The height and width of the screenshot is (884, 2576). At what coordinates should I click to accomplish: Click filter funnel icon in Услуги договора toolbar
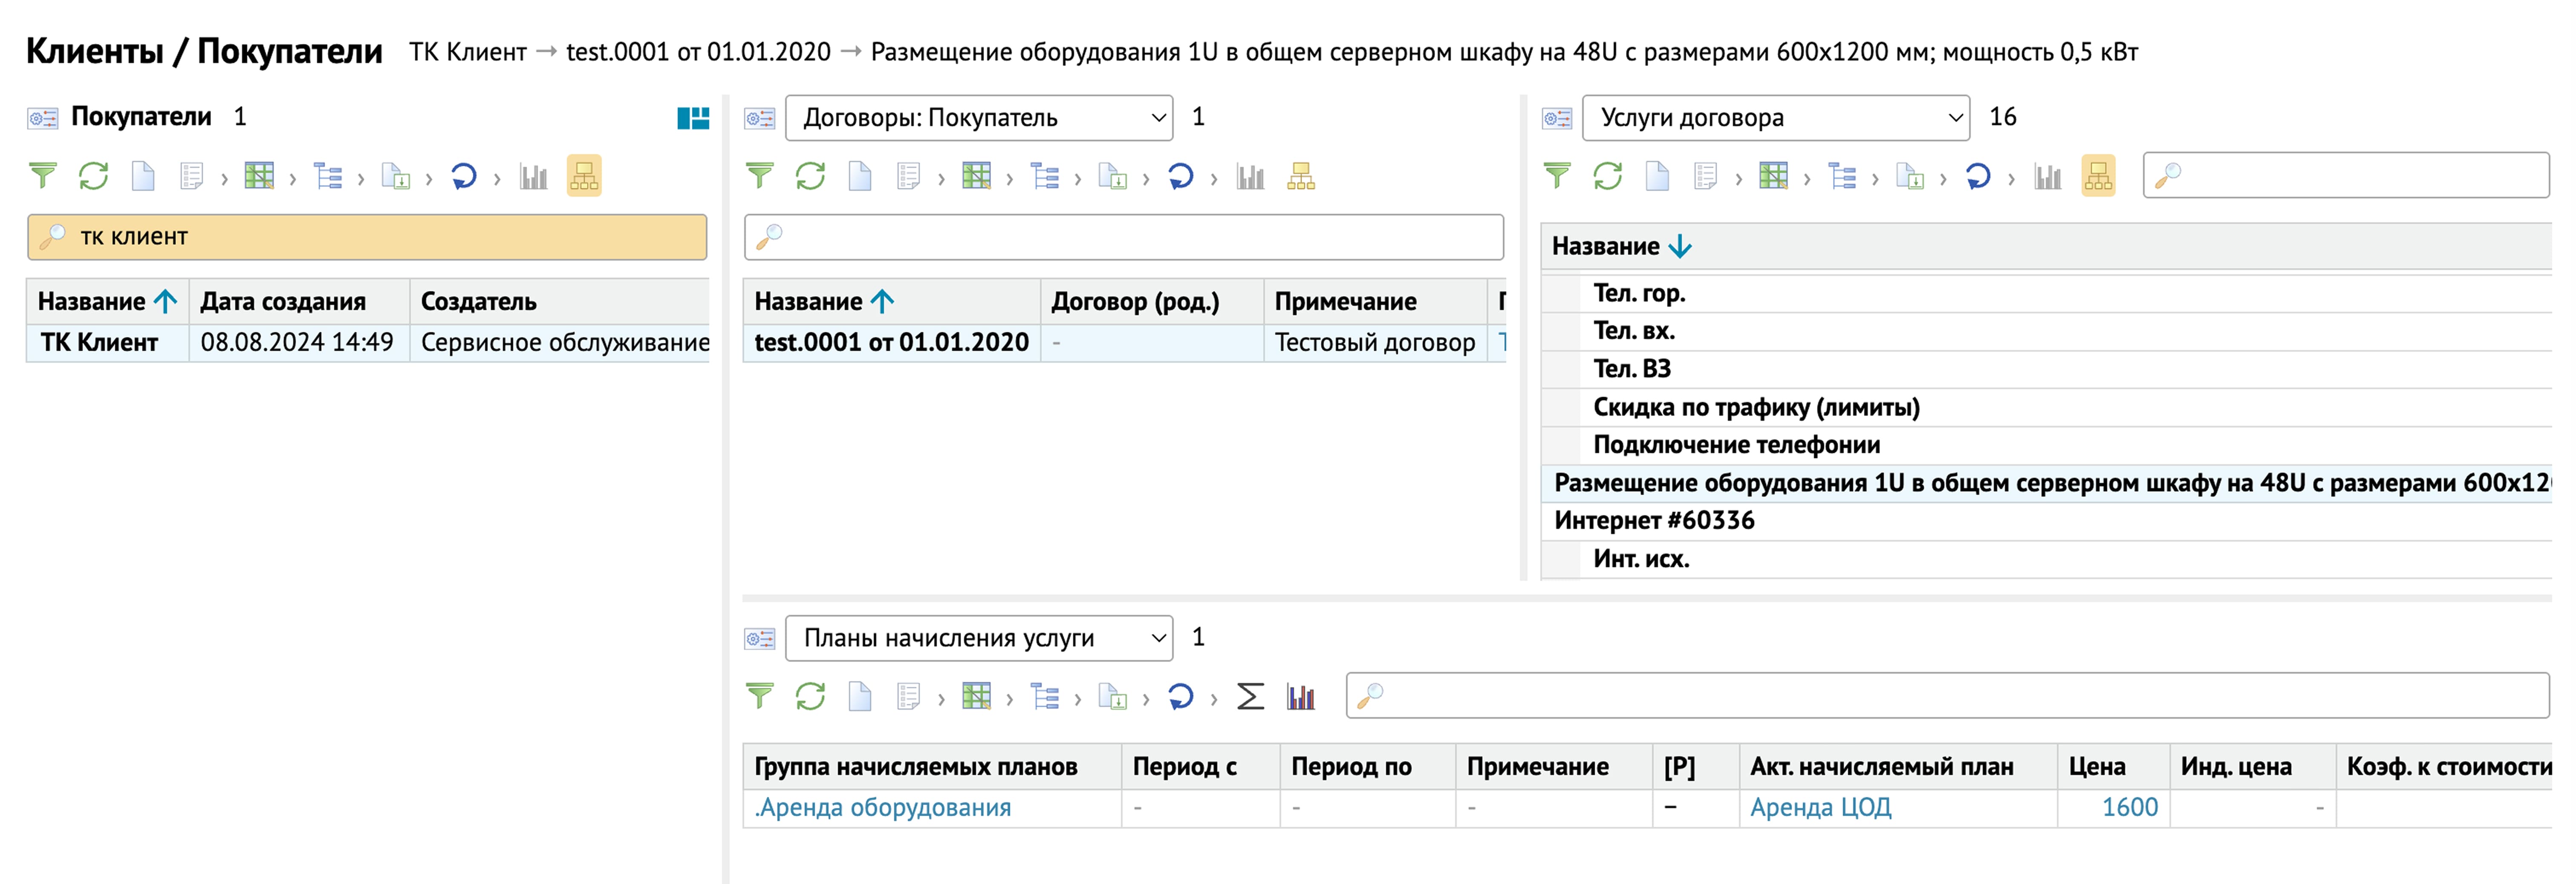(x=1557, y=177)
